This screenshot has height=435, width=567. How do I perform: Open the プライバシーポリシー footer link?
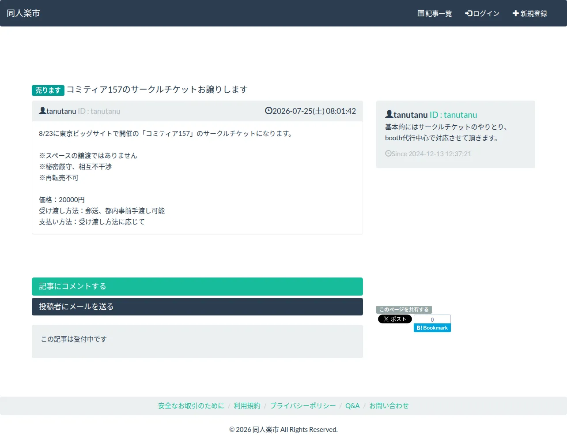303,406
